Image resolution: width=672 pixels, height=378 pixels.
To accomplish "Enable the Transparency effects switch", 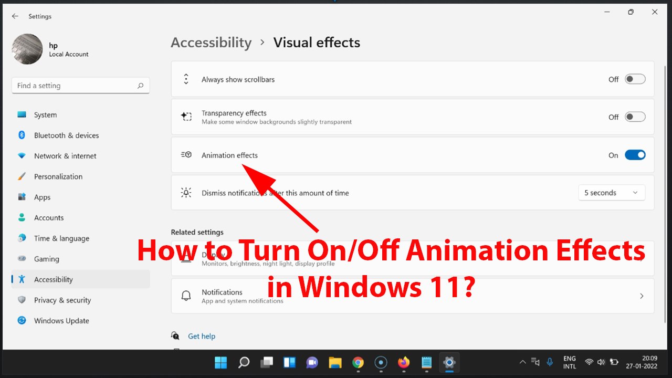I will click(x=635, y=117).
